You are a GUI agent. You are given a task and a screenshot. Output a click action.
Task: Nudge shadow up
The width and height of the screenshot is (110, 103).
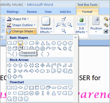tap(64, 19)
